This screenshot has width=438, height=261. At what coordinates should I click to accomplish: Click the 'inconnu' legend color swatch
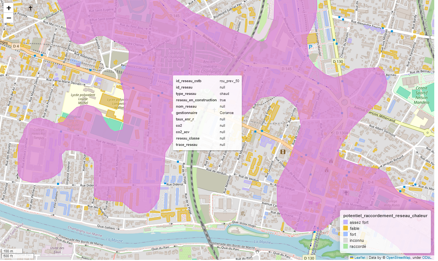click(346, 240)
